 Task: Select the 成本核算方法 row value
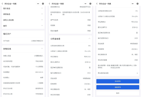pyautogui.click(x=85, y=7)
